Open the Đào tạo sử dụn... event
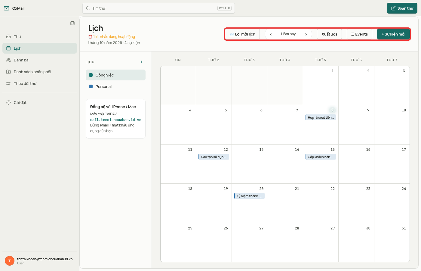 tap(214, 157)
